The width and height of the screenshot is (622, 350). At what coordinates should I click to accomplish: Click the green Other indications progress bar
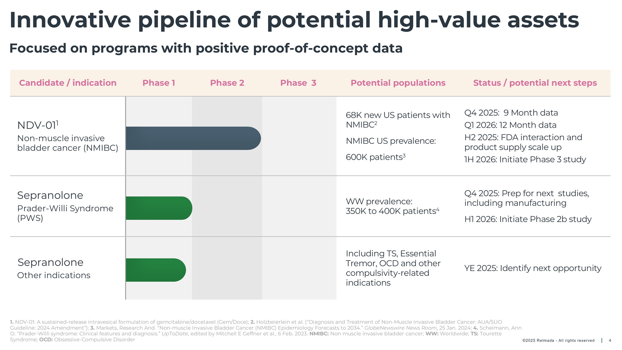[155, 270]
